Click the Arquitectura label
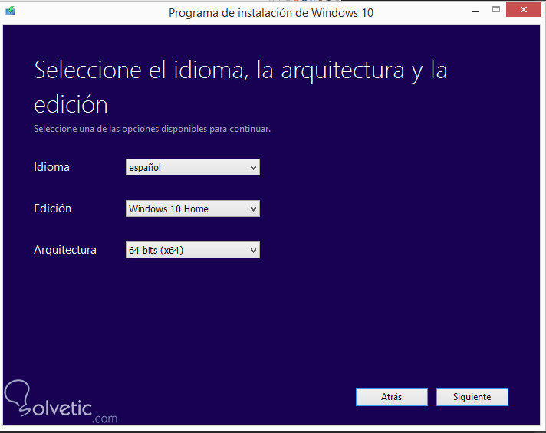Image resolution: width=546 pixels, height=433 pixels. point(65,250)
